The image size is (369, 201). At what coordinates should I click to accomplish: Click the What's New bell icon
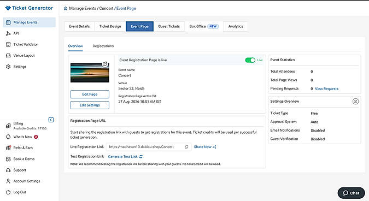coord(8,137)
